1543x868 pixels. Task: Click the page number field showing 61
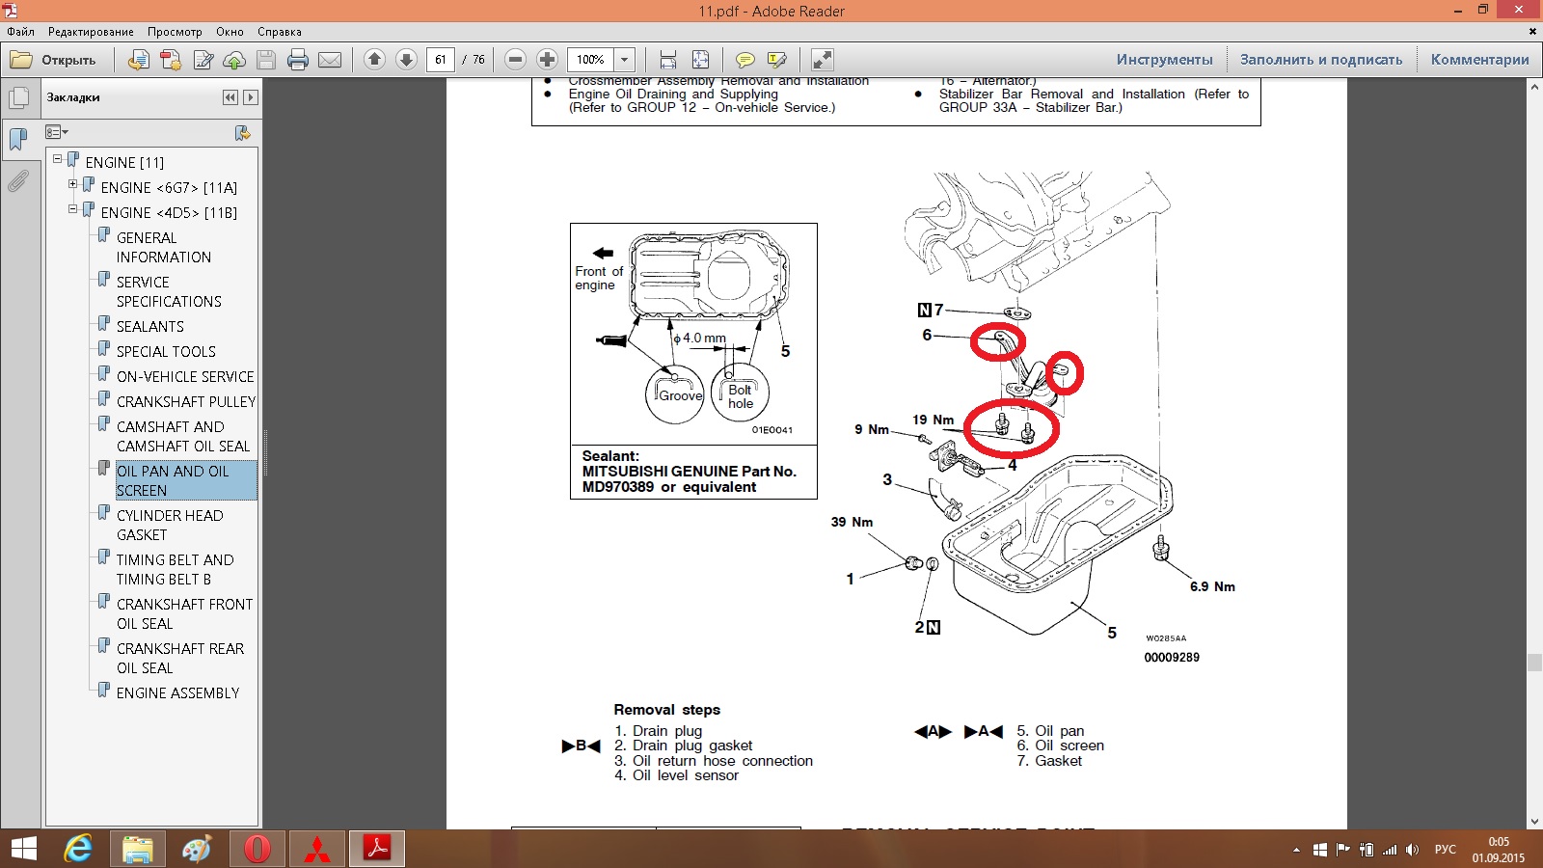coord(440,60)
